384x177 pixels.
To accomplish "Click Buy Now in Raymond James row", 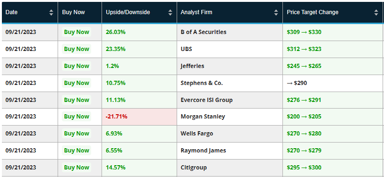I will [77, 150].
